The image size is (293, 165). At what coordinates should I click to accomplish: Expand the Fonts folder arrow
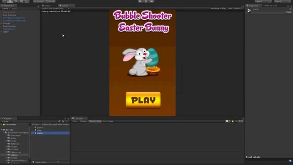[x=6, y=141]
